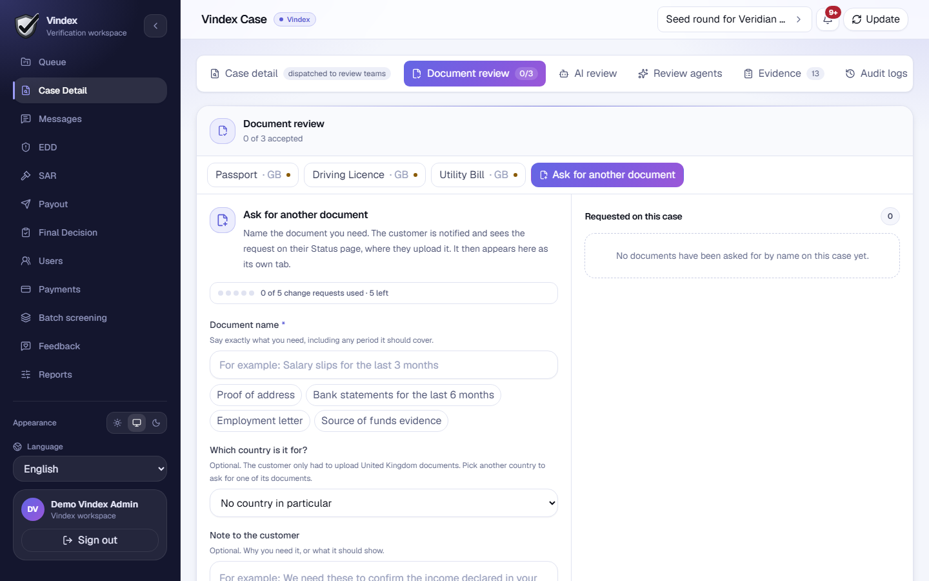Select the Document review tab

[475, 74]
